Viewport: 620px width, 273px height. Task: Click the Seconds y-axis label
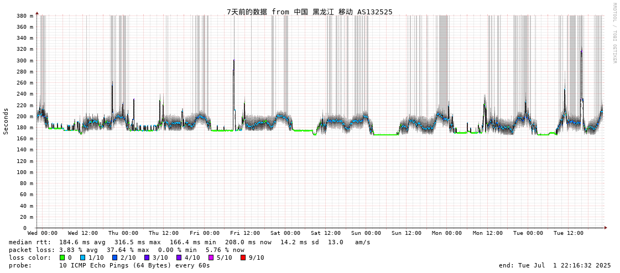(x=6, y=121)
